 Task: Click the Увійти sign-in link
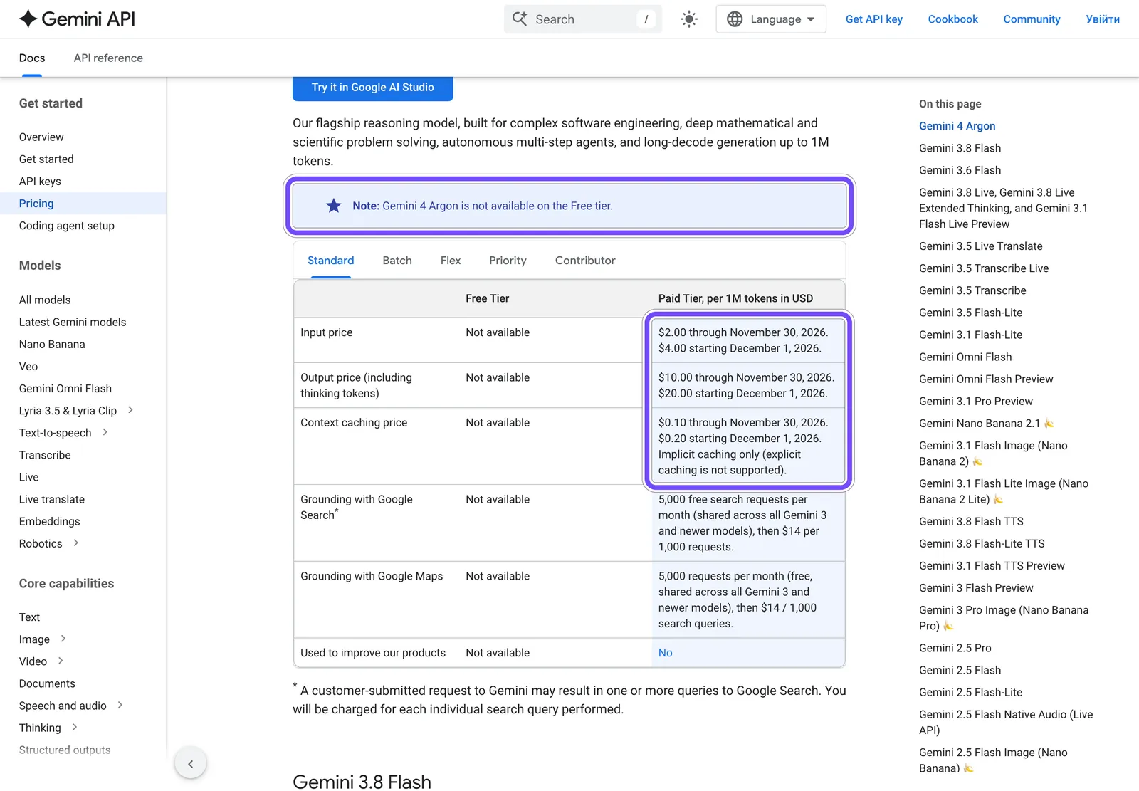[1102, 19]
